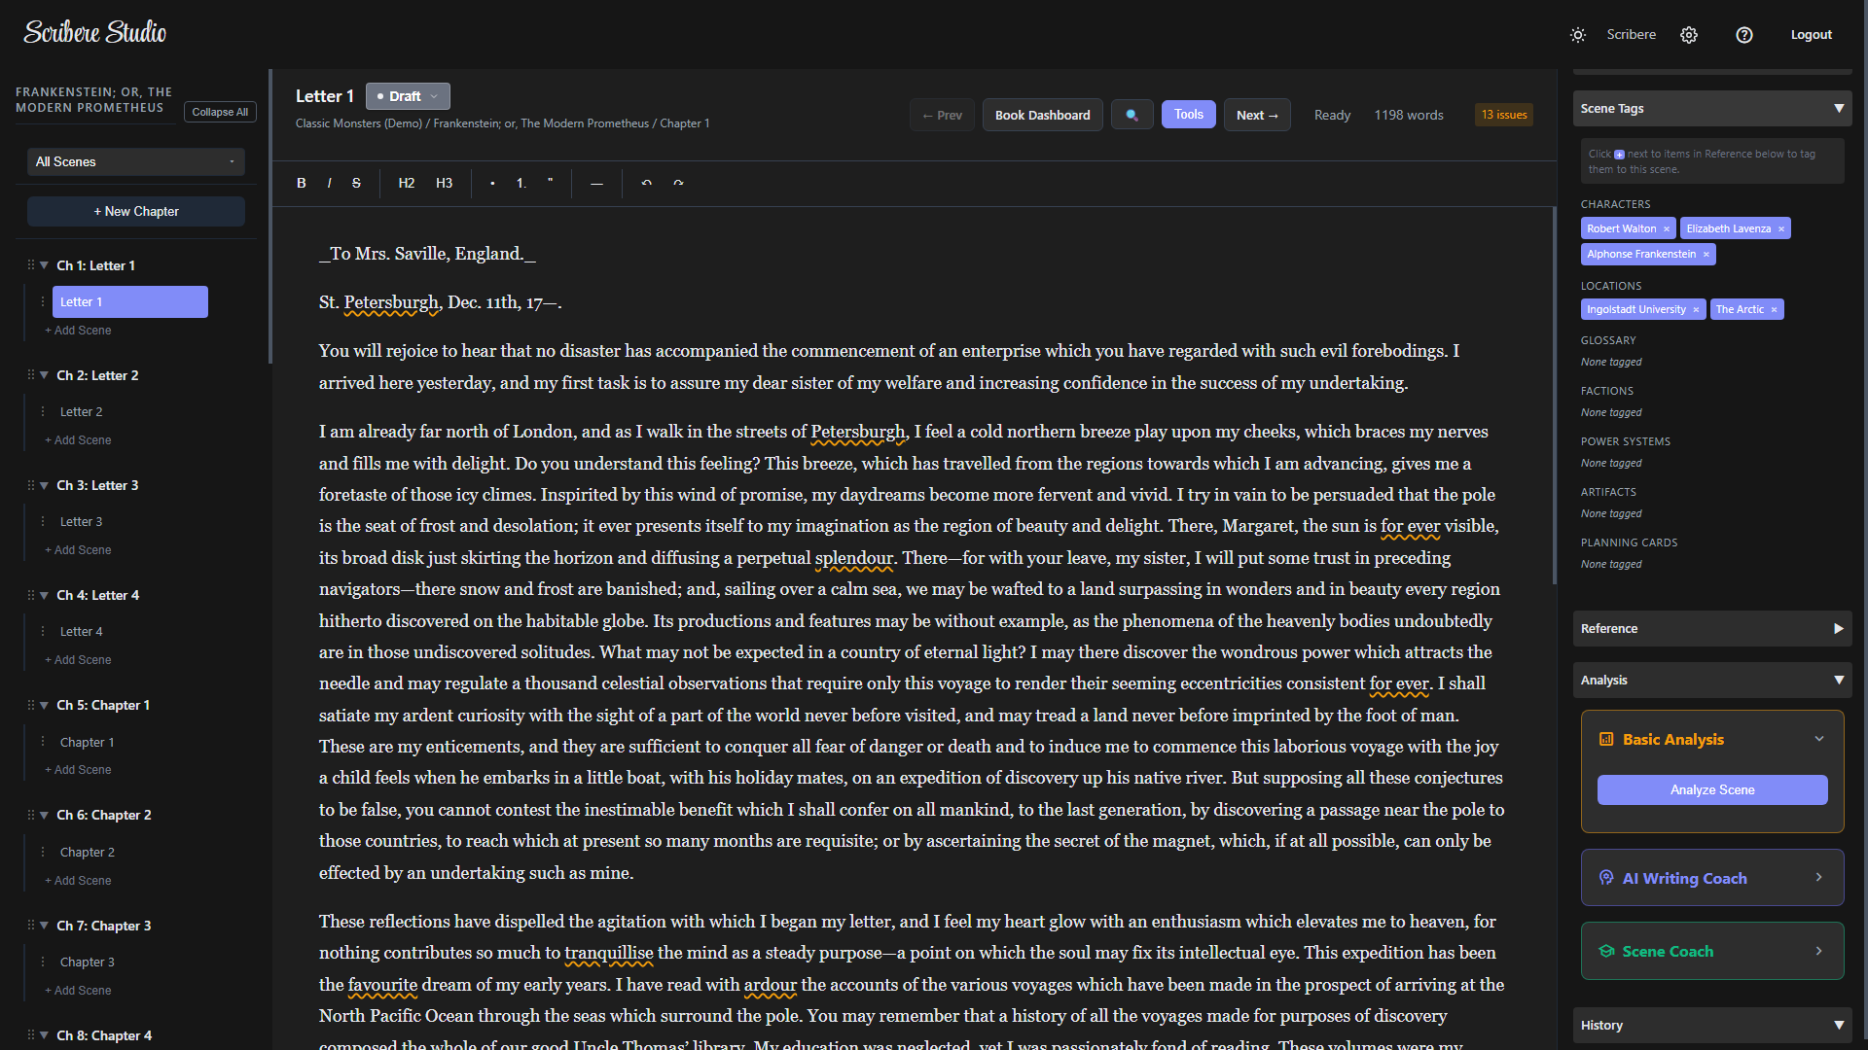Click the Analyze Scene button
Viewport: 1868px width, 1050px height.
[1711, 789]
